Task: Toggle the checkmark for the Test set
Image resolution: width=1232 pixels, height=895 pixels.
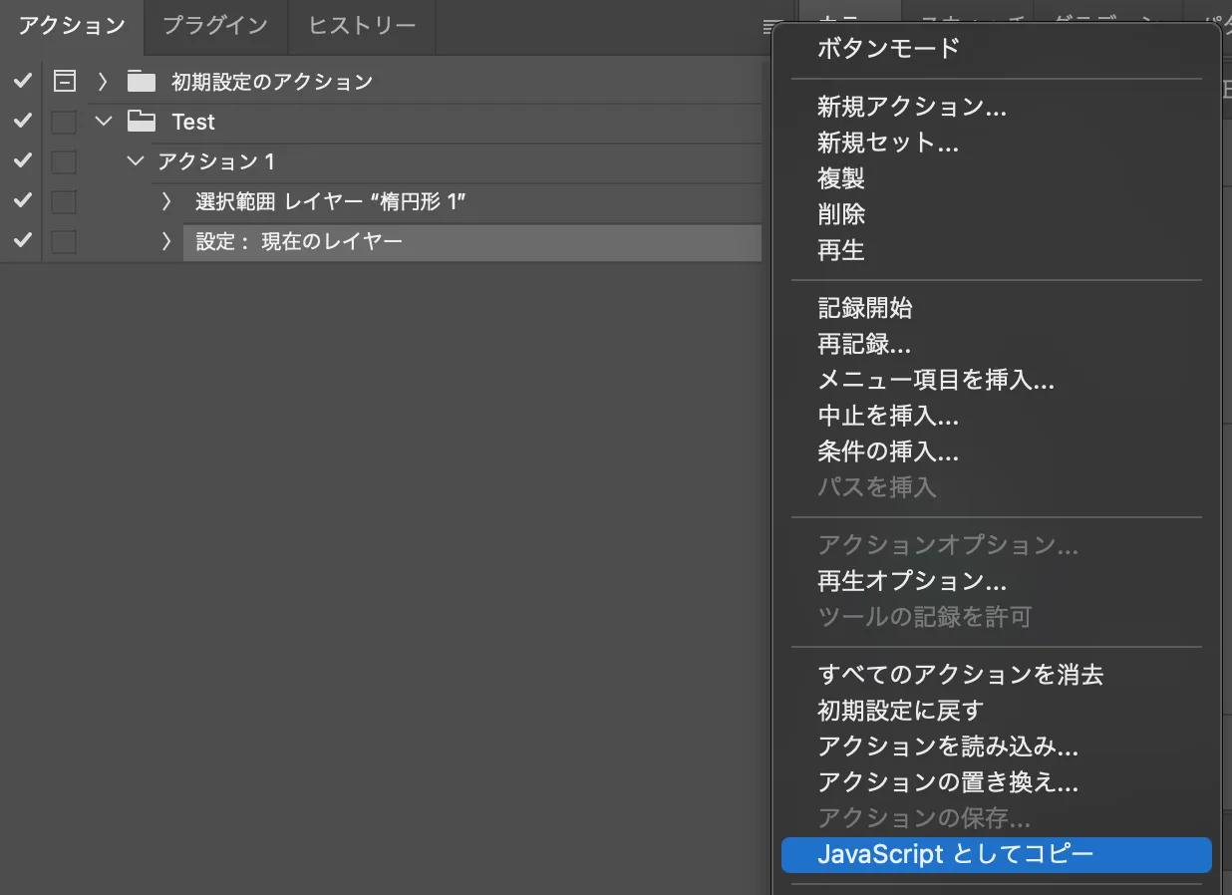Action: 23,122
